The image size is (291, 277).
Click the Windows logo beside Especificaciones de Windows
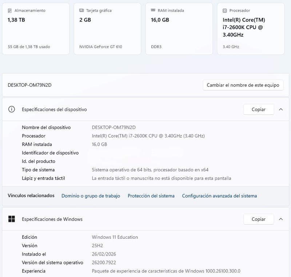[12, 219]
